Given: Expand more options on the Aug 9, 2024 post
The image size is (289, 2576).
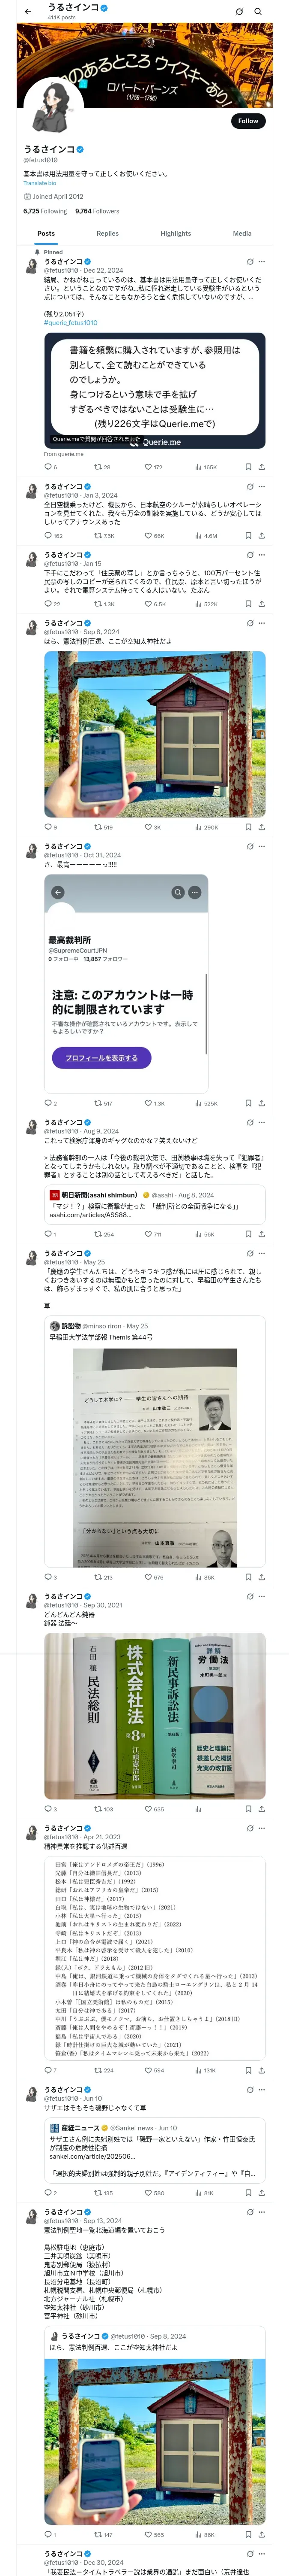Looking at the screenshot, I should [262, 1122].
